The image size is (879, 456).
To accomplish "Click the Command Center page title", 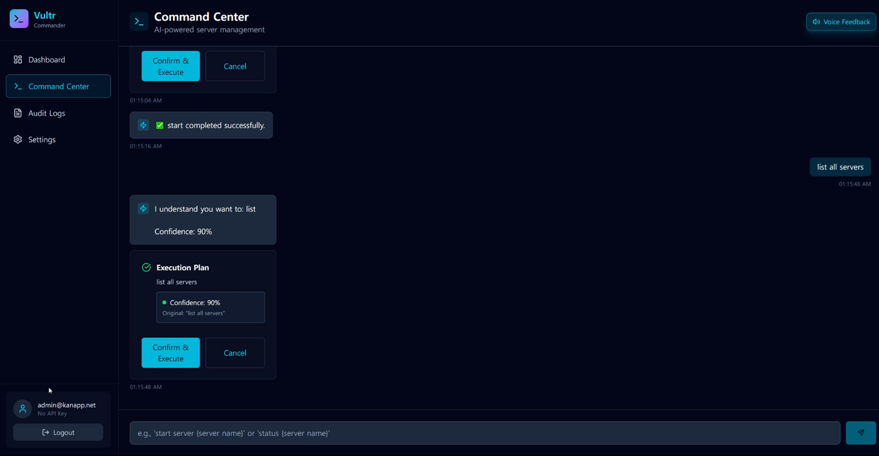I will coord(201,16).
